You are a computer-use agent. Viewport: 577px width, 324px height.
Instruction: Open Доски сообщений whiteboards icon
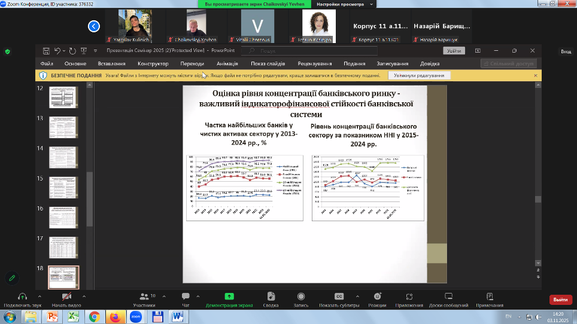point(448,296)
